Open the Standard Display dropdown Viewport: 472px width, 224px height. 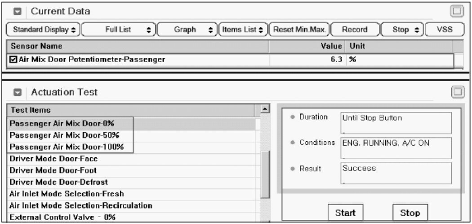[x=44, y=30]
